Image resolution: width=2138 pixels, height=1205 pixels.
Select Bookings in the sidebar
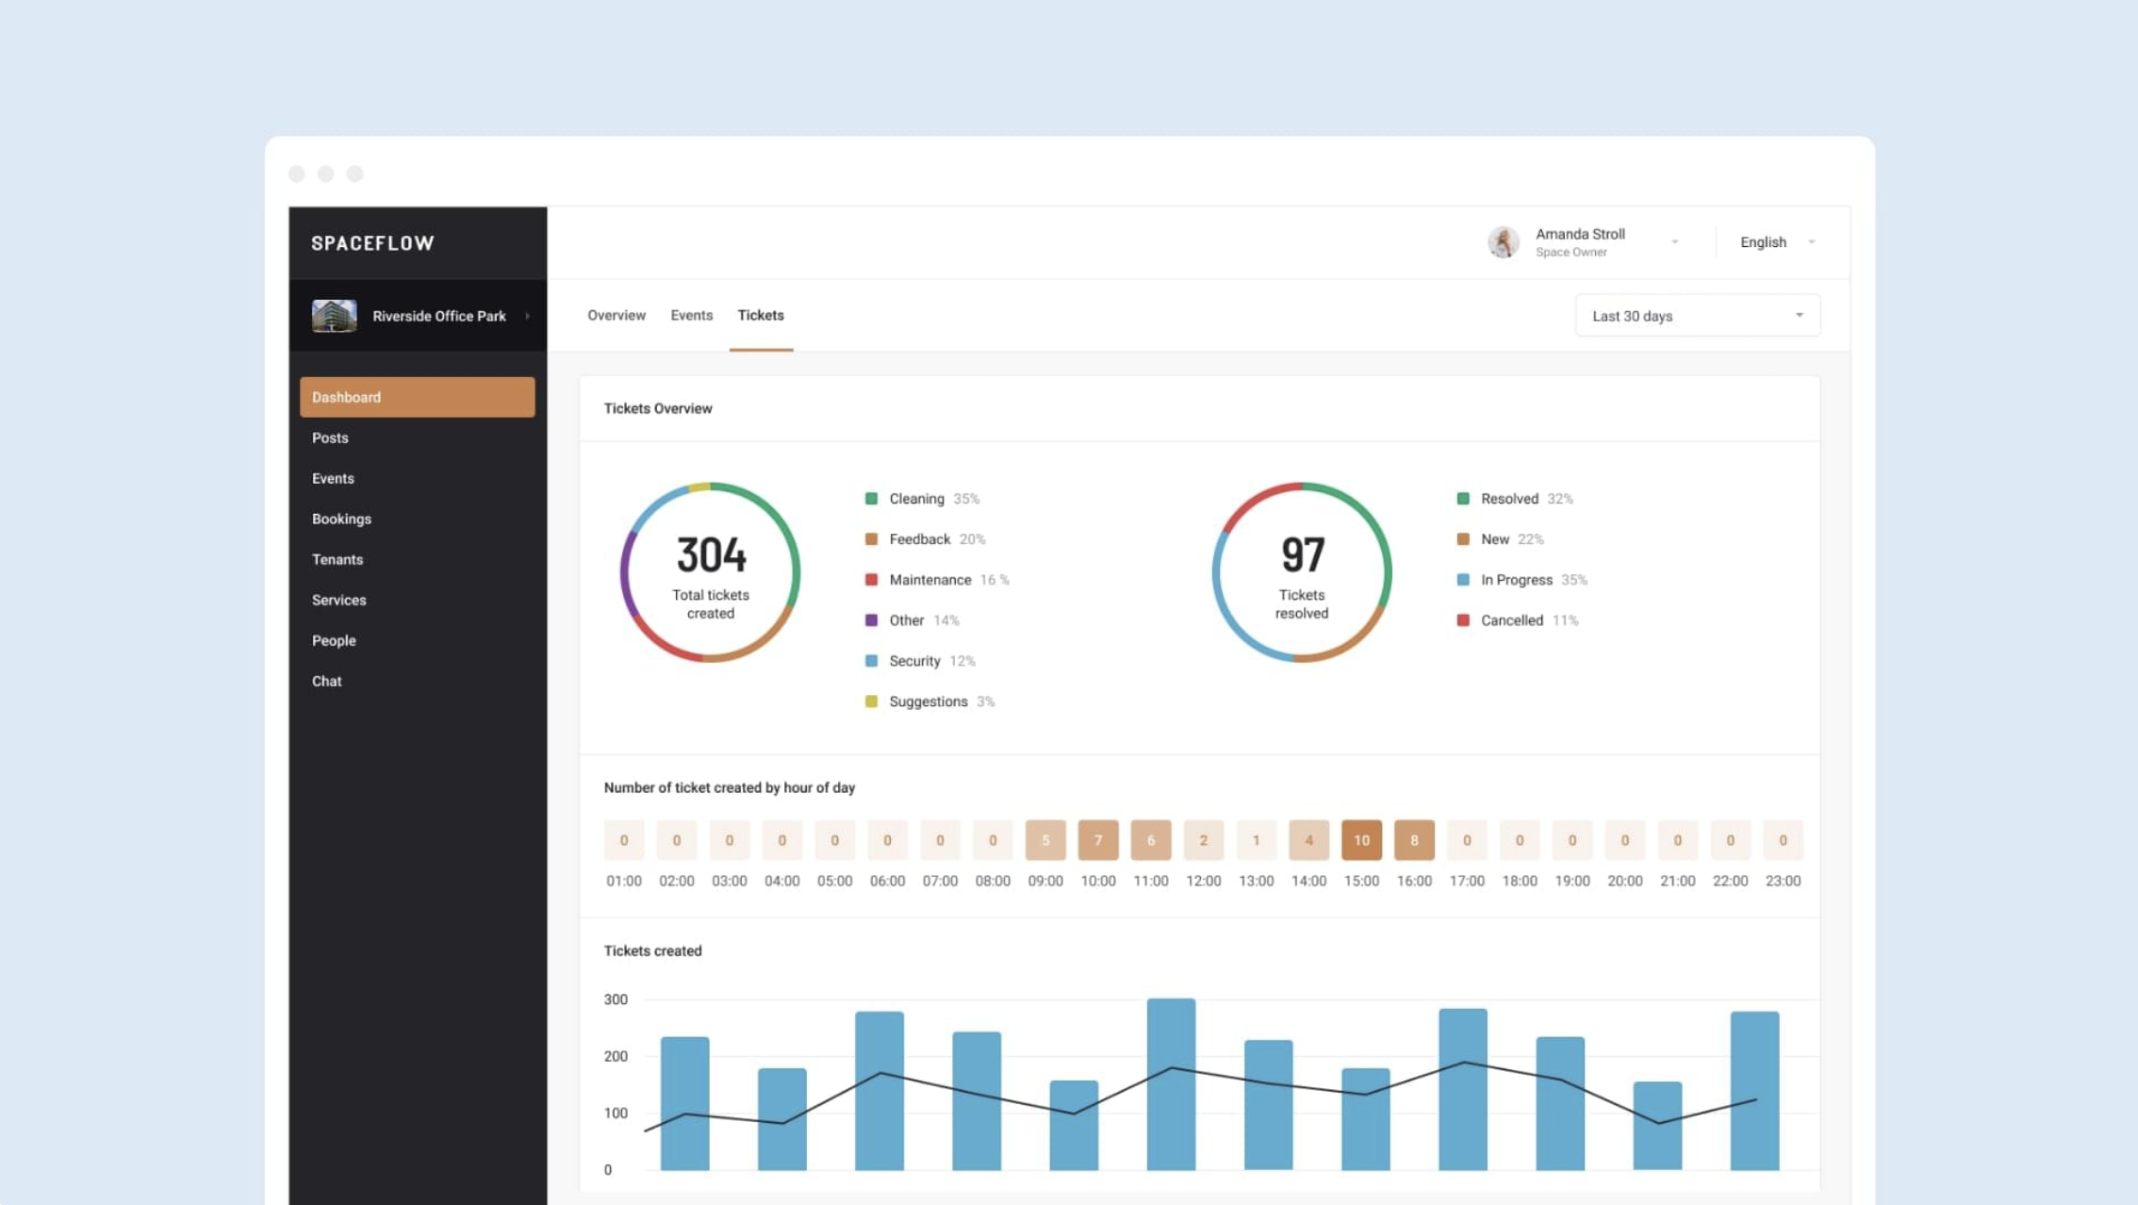click(341, 519)
